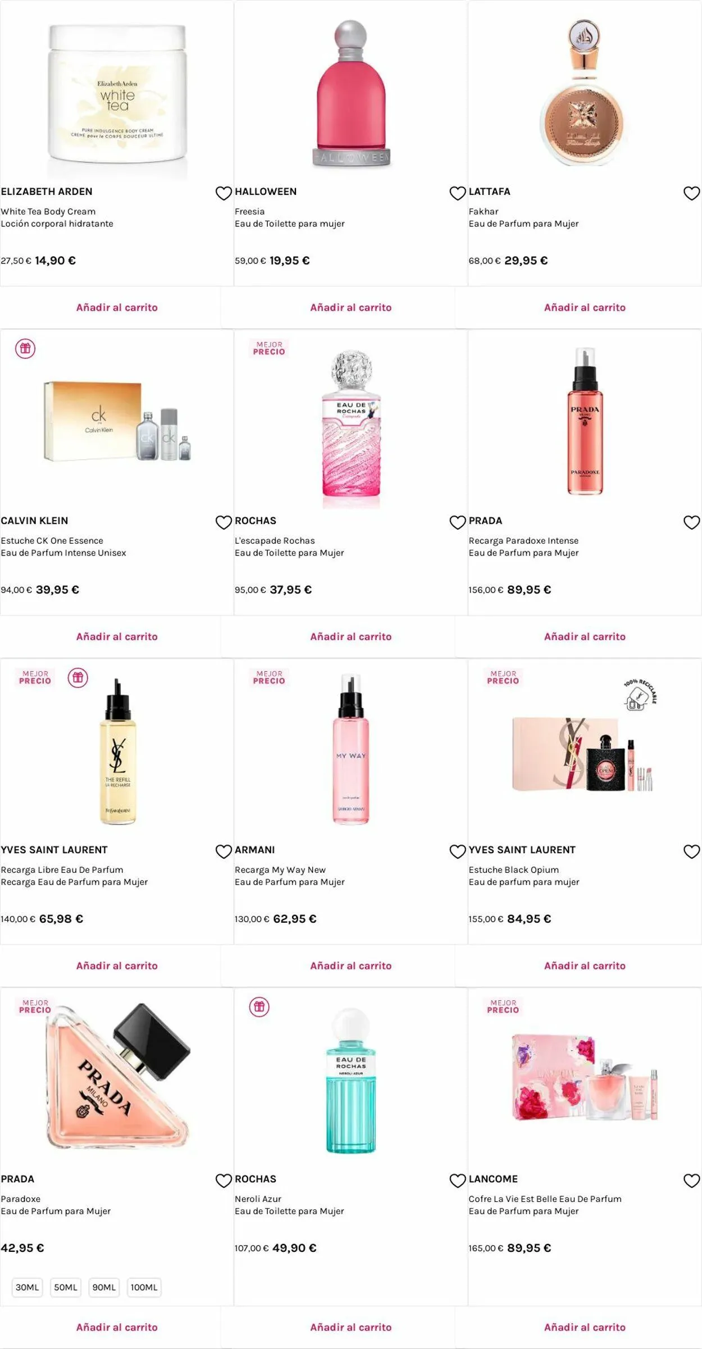
Task: Favorite the Elizabeth Arden White Tea cream
Action: [224, 193]
